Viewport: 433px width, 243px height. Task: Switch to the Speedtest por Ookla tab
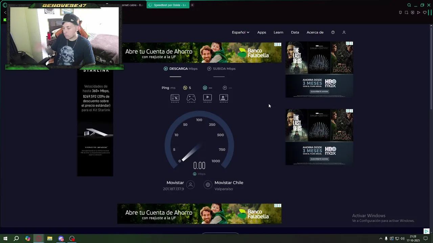tap(167, 5)
